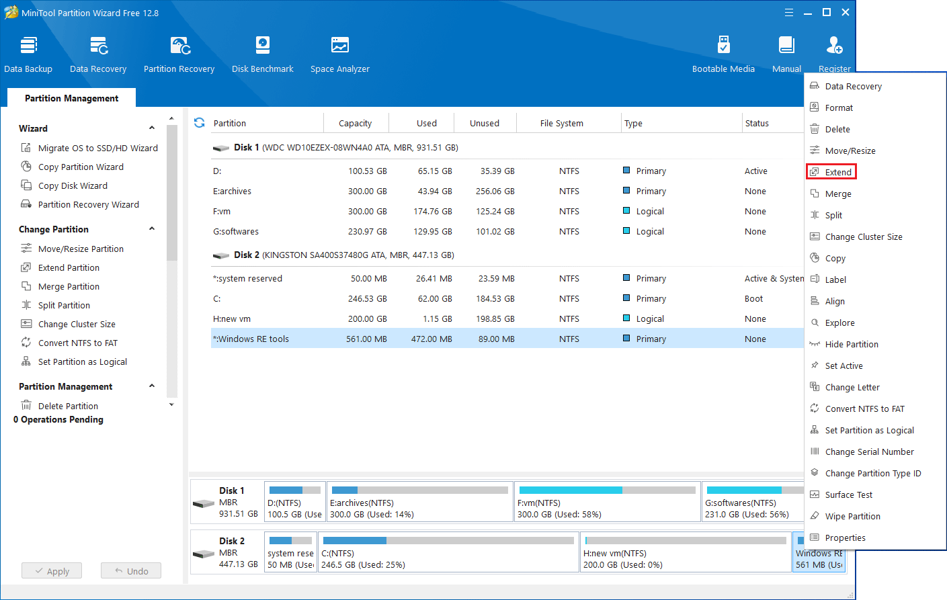Select C:(NTFS) block in Disk 2 map
The width and height of the screenshot is (947, 600).
(x=448, y=552)
